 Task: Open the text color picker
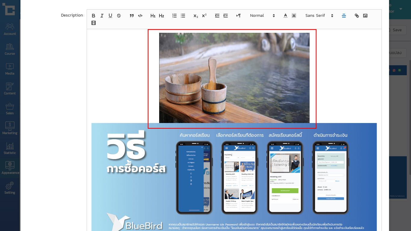click(286, 16)
